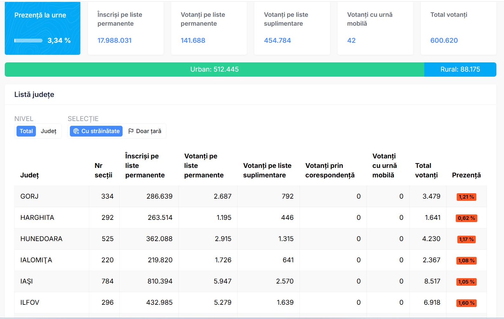Select the Total level toggle

click(26, 131)
